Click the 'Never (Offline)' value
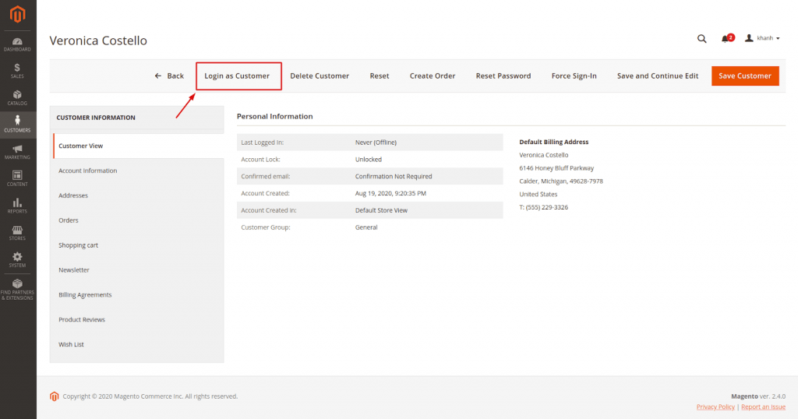This screenshot has height=419, width=798. pyautogui.click(x=376, y=143)
